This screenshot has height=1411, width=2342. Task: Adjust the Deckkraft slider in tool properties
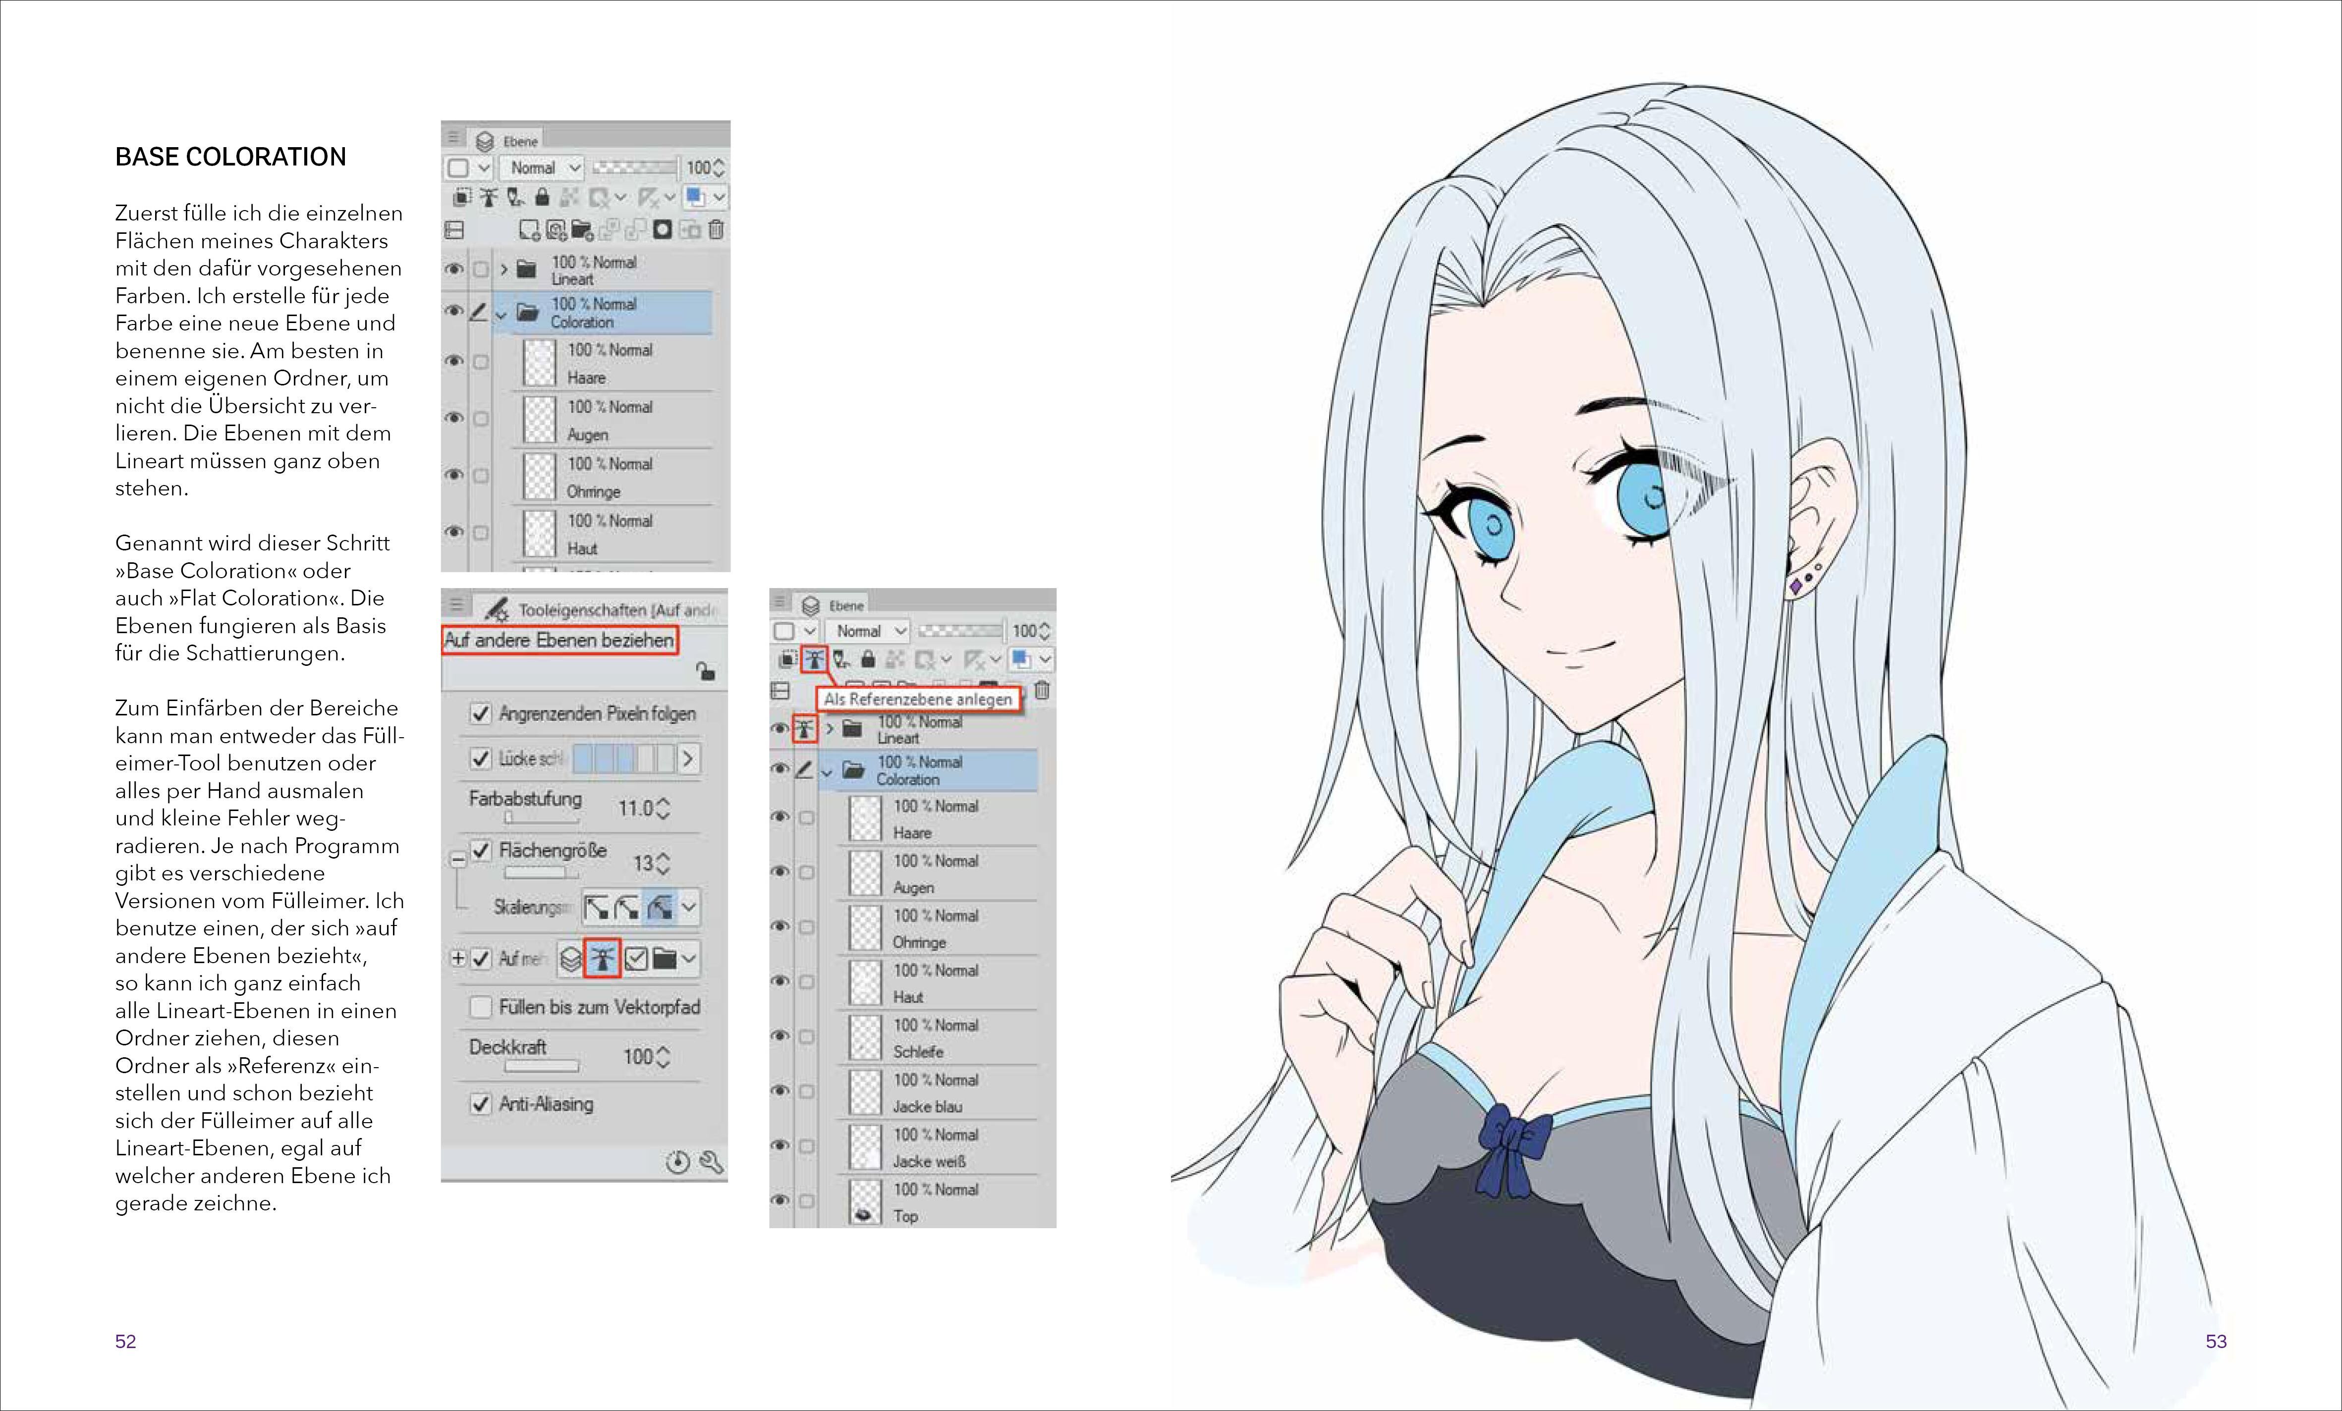(x=541, y=1066)
